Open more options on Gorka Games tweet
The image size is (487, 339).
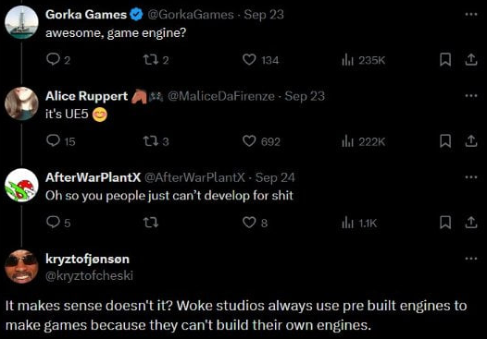coord(471,14)
